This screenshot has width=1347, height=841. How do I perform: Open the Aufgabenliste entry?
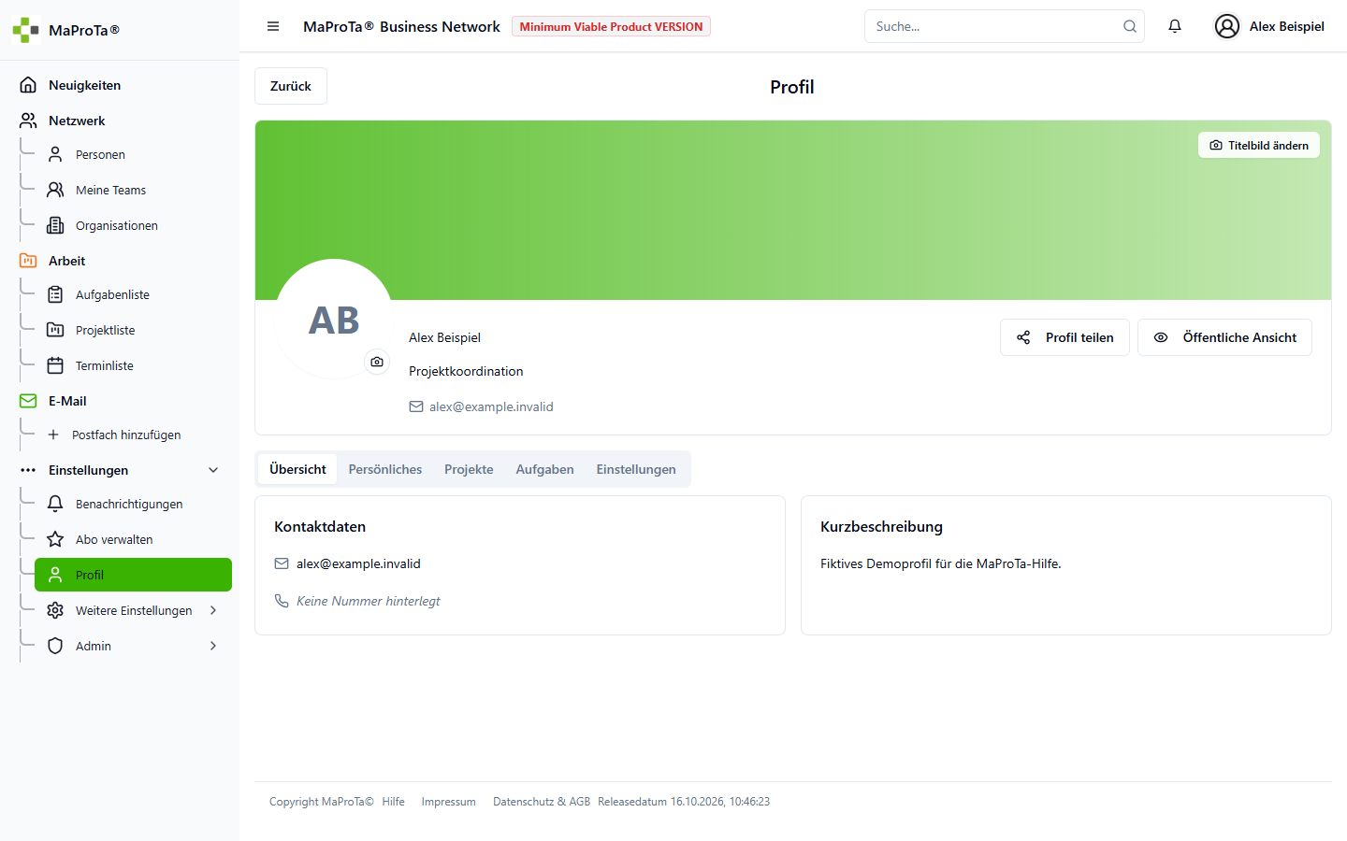click(133, 294)
